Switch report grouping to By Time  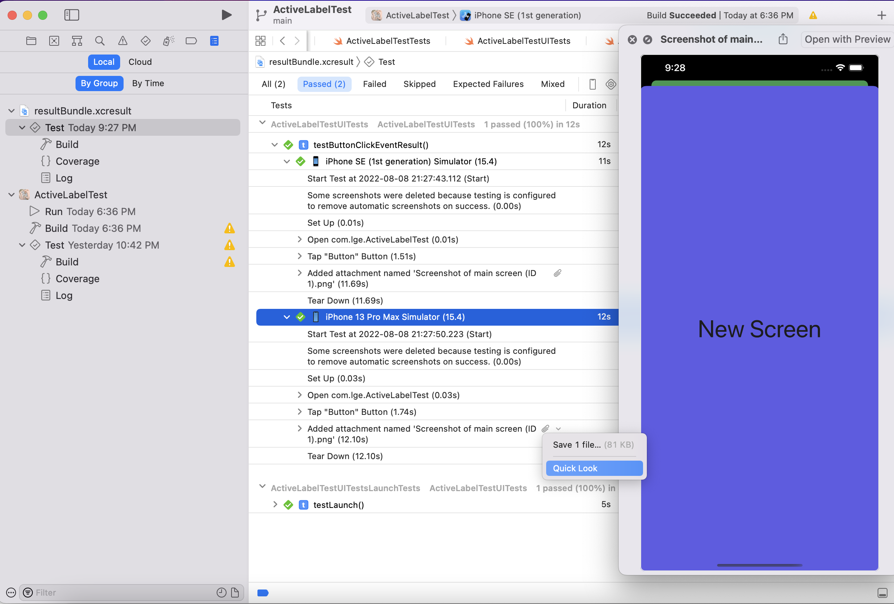[x=148, y=83]
